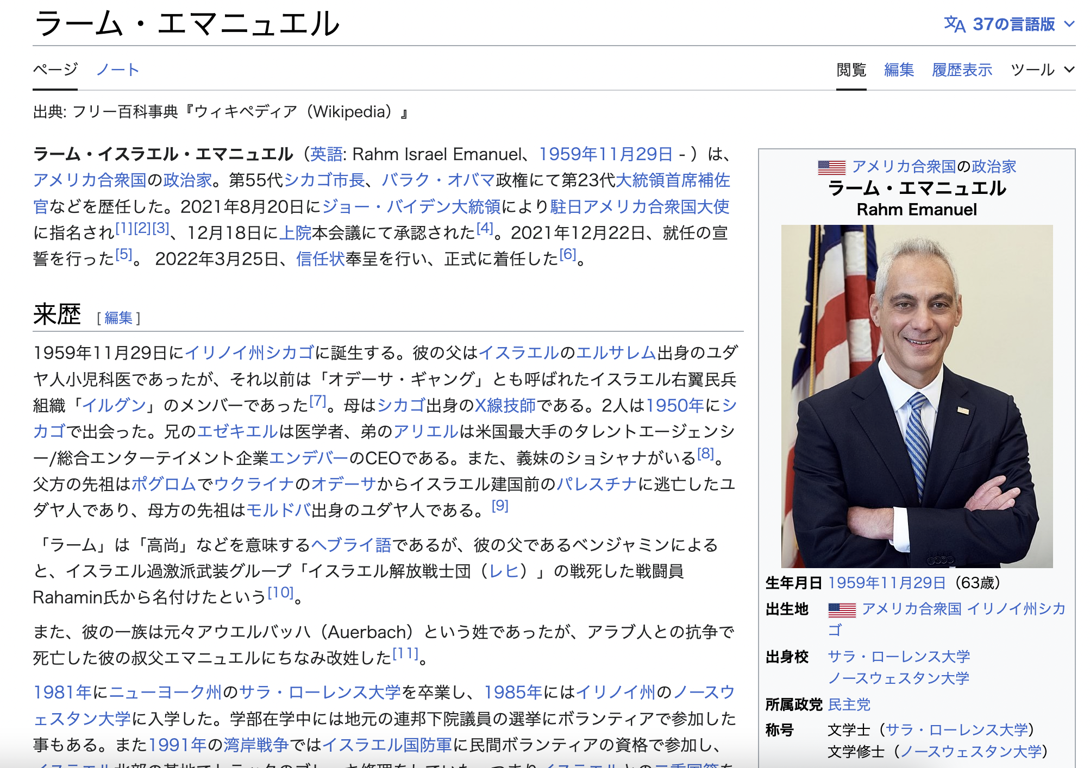Expand the ツール tools menu

[x=1043, y=70]
